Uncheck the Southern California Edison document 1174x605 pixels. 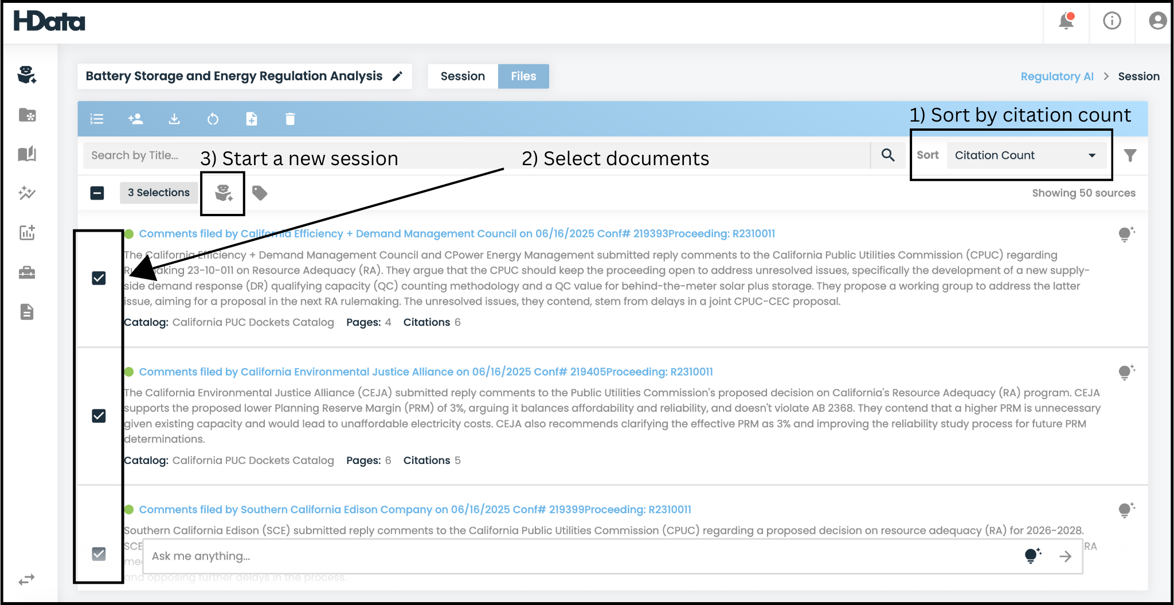click(99, 553)
